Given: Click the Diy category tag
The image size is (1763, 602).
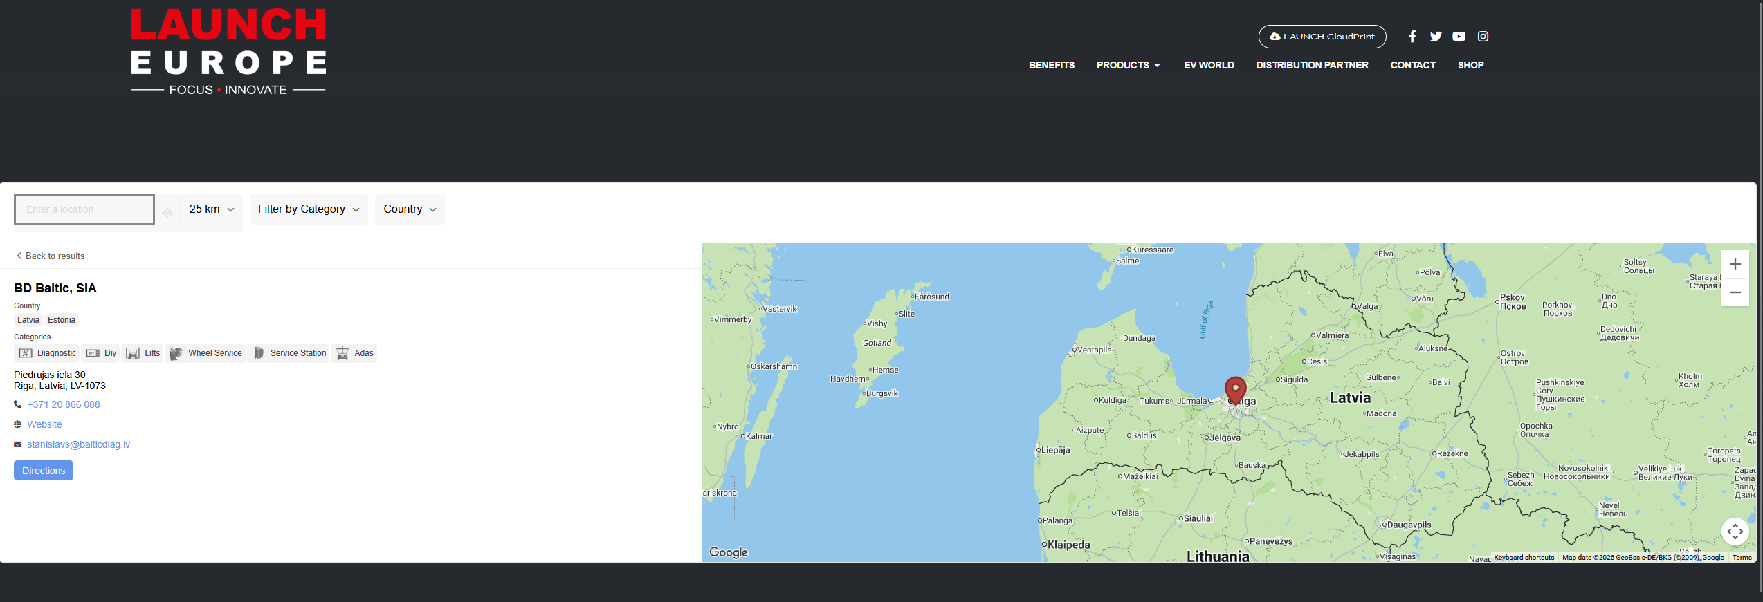Looking at the screenshot, I should click(x=101, y=353).
